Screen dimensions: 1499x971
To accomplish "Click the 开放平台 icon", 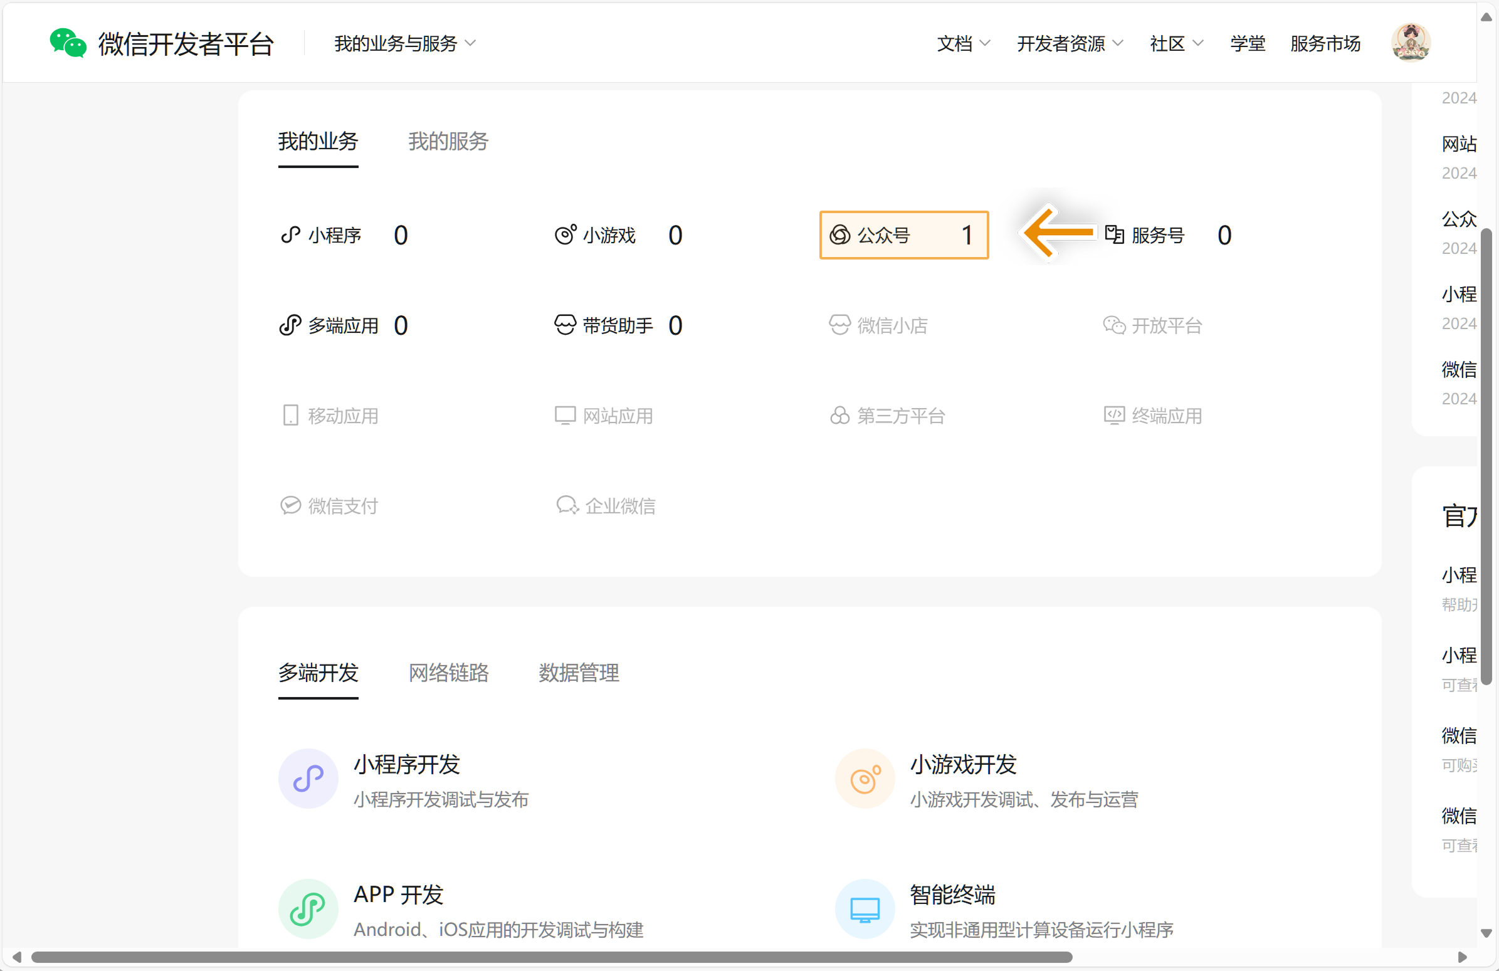I will click(1114, 325).
